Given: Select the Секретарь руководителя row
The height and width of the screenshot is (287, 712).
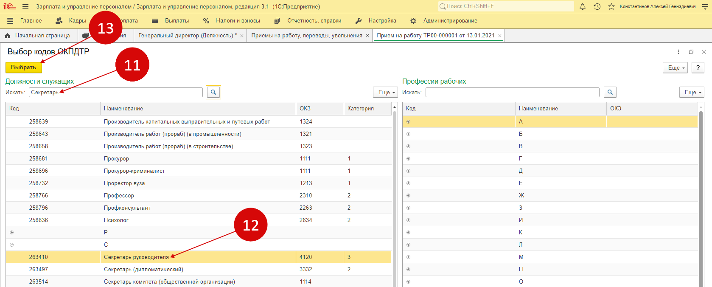Looking at the screenshot, I should point(199,257).
